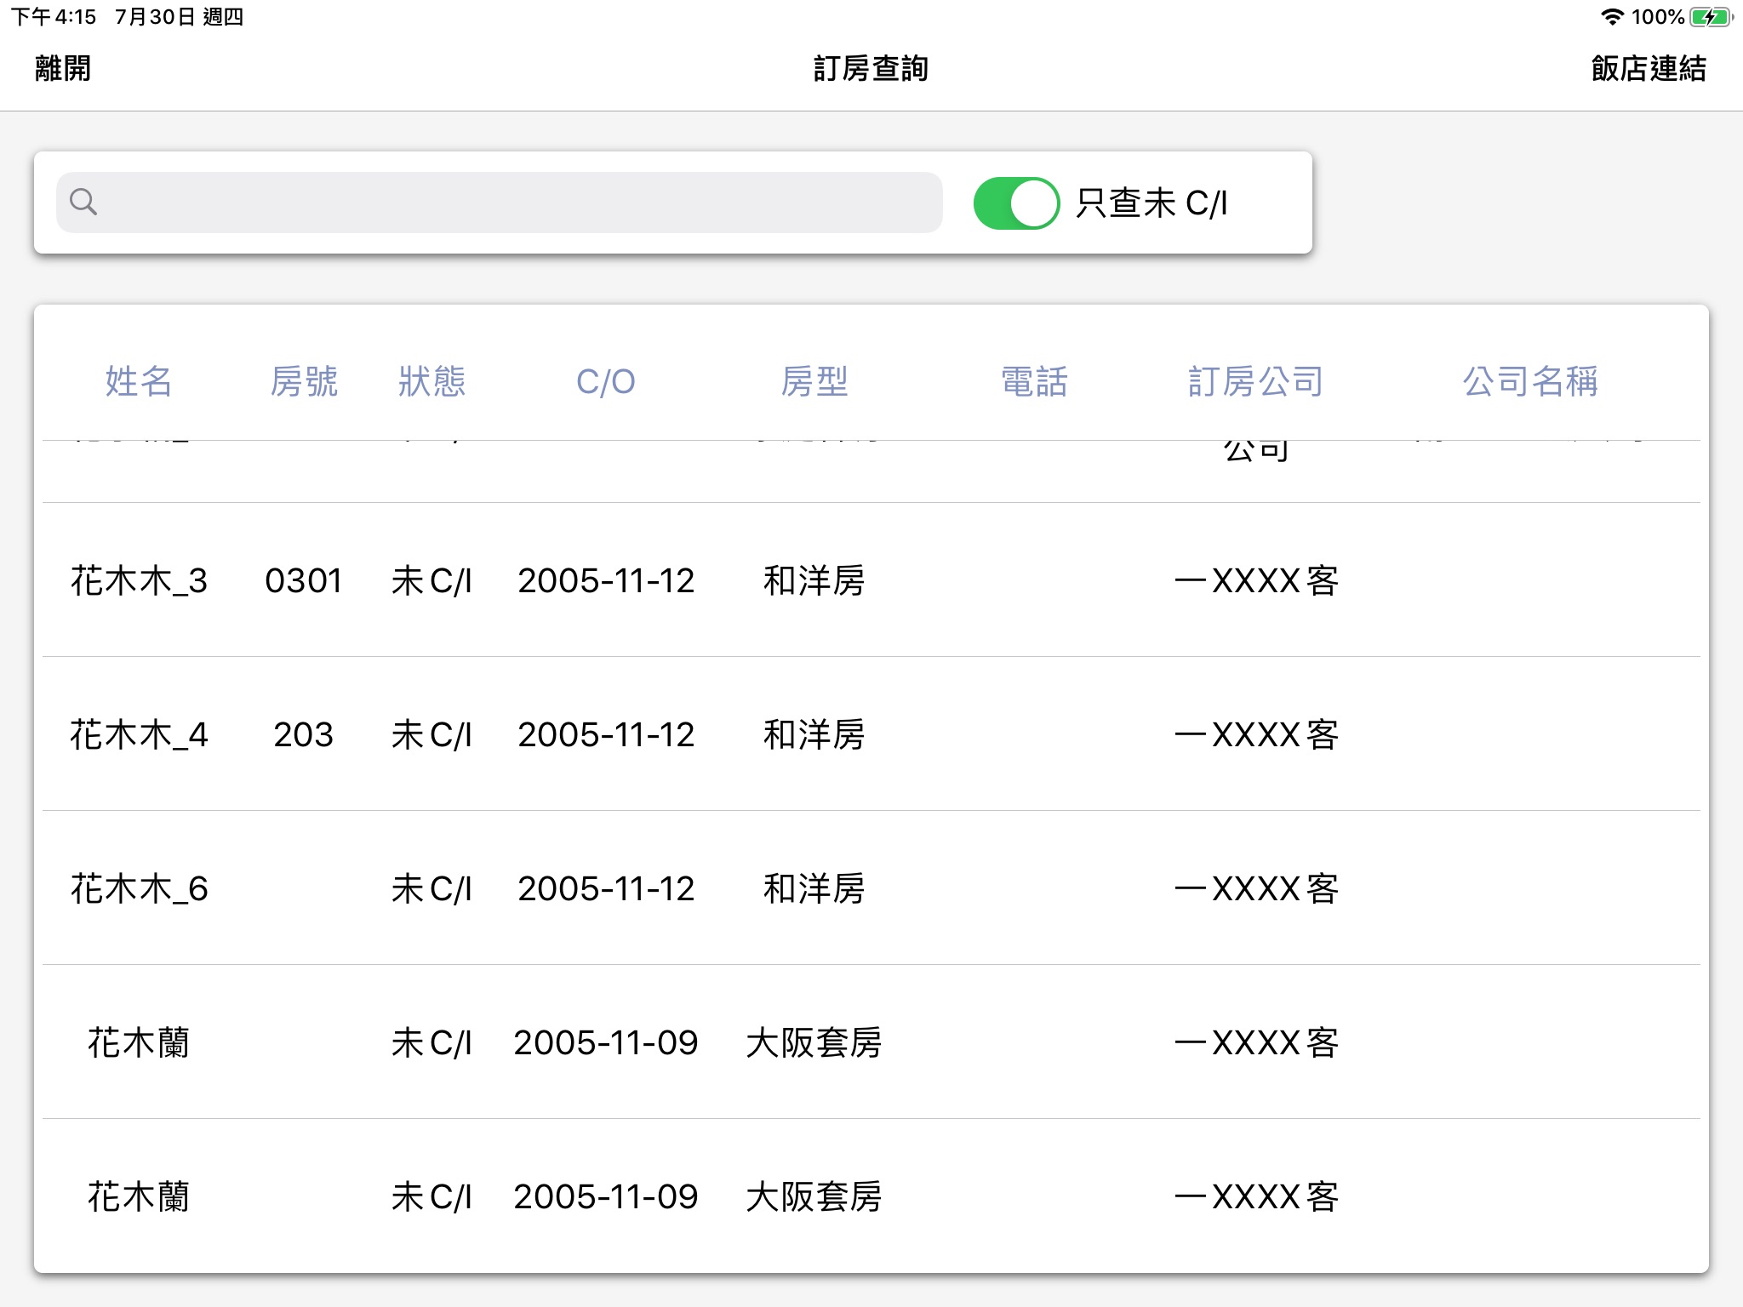The image size is (1743, 1307).
Task: Click the magnifier search icon
Action: tap(83, 203)
